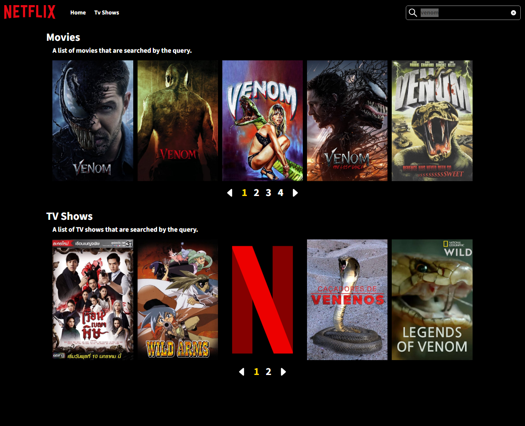Select page 2 of Movies results
The image size is (525, 426).
coord(256,193)
